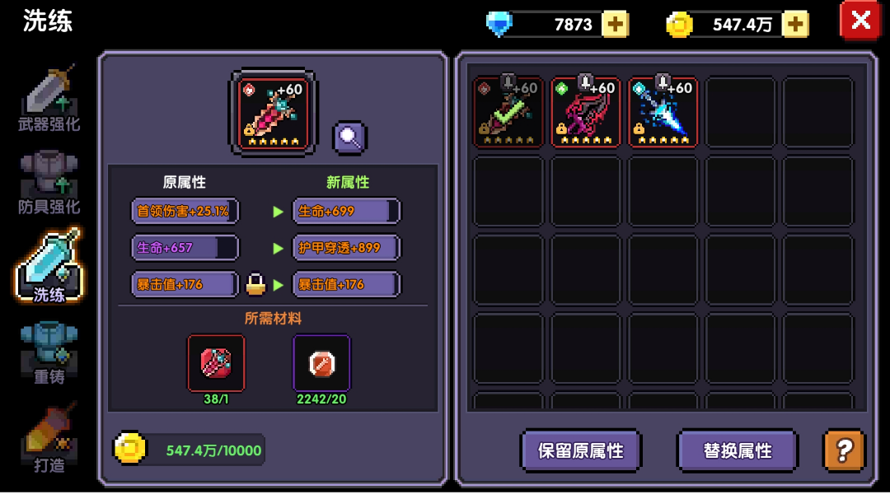This screenshot has width=890, height=499.
Task: Toggle the lock on 暴击值+176 attribute
Action: click(x=255, y=284)
